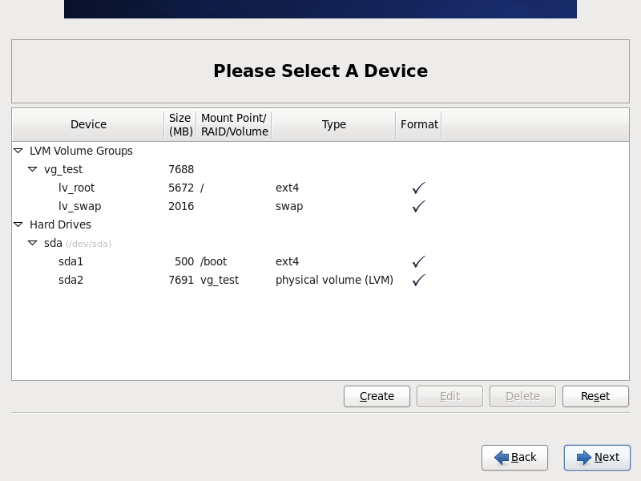Viewport: 641px width, 481px height.
Task: Click the blue arrow icon on Back
Action: click(502, 457)
